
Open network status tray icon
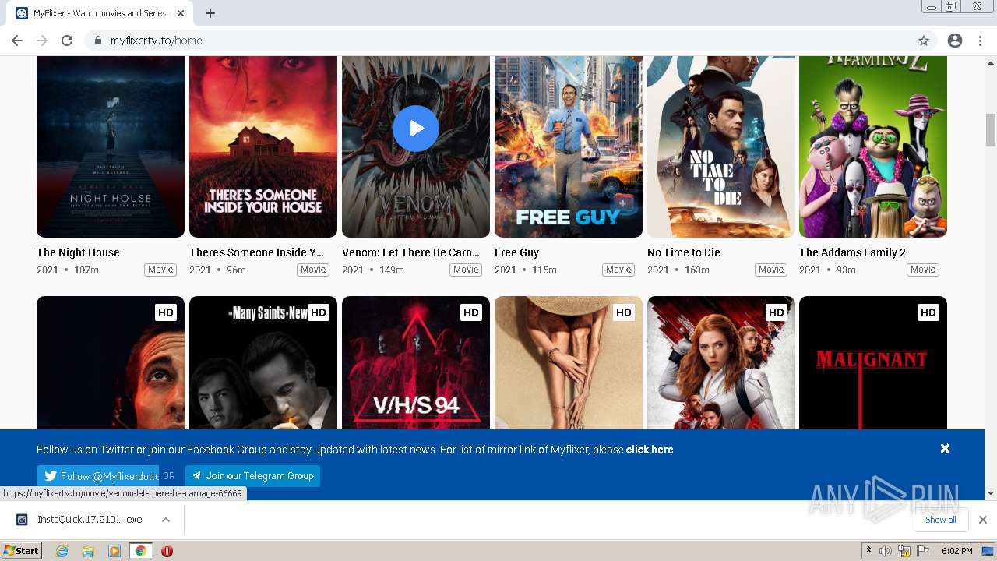coord(904,551)
